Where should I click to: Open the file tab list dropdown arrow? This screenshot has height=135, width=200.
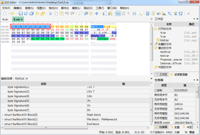(x=151, y=19)
